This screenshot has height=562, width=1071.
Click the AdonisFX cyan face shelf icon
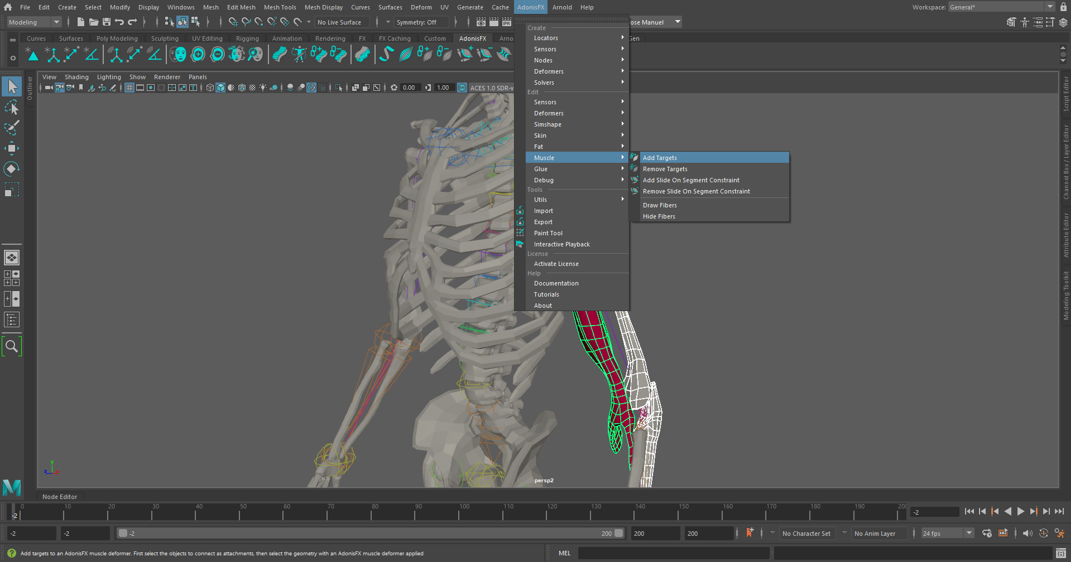coord(179,54)
